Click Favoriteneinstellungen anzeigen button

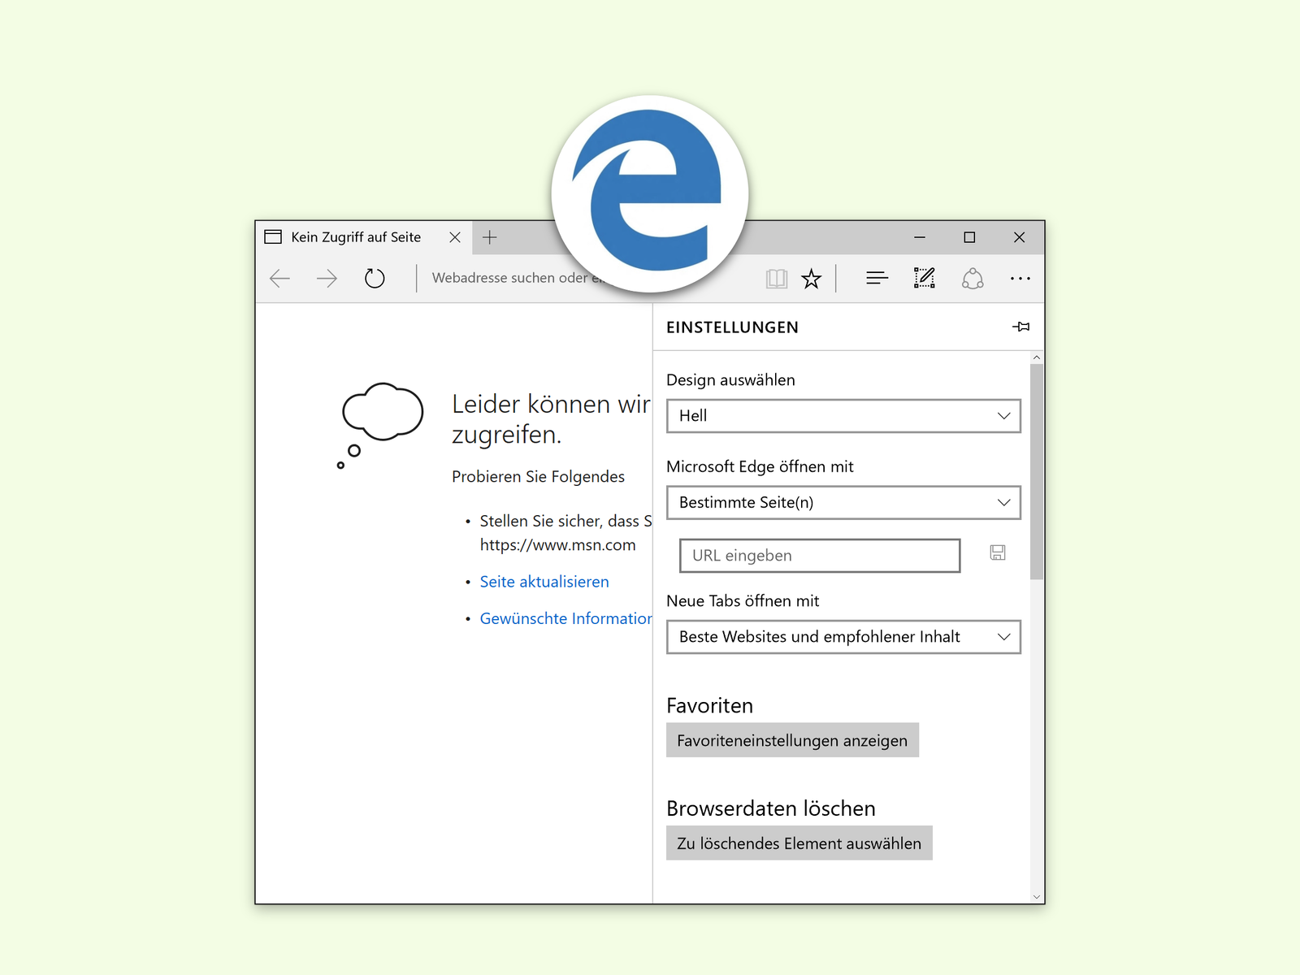click(792, 740)
